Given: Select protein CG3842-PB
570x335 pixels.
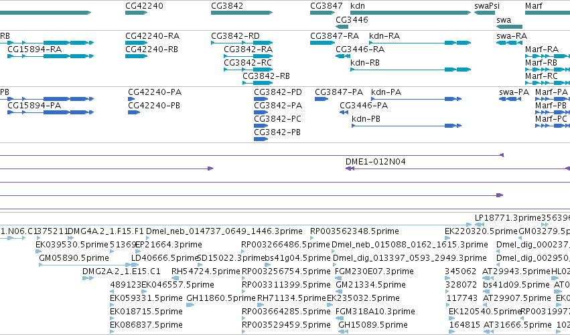Looking at the screenshot, I should (x=277, y=132).
